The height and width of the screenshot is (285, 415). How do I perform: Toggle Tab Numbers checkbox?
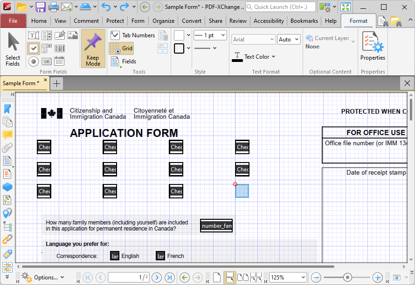tap(132, 35)
